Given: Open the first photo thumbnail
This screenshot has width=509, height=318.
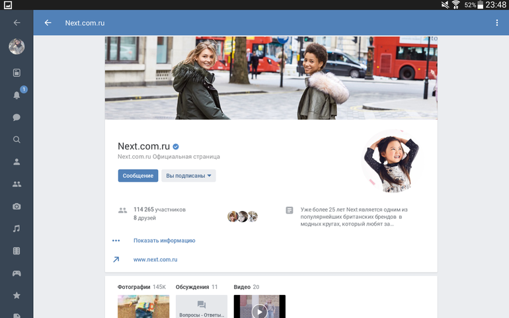Looking at the screenshot, I should tap(143, 306).
